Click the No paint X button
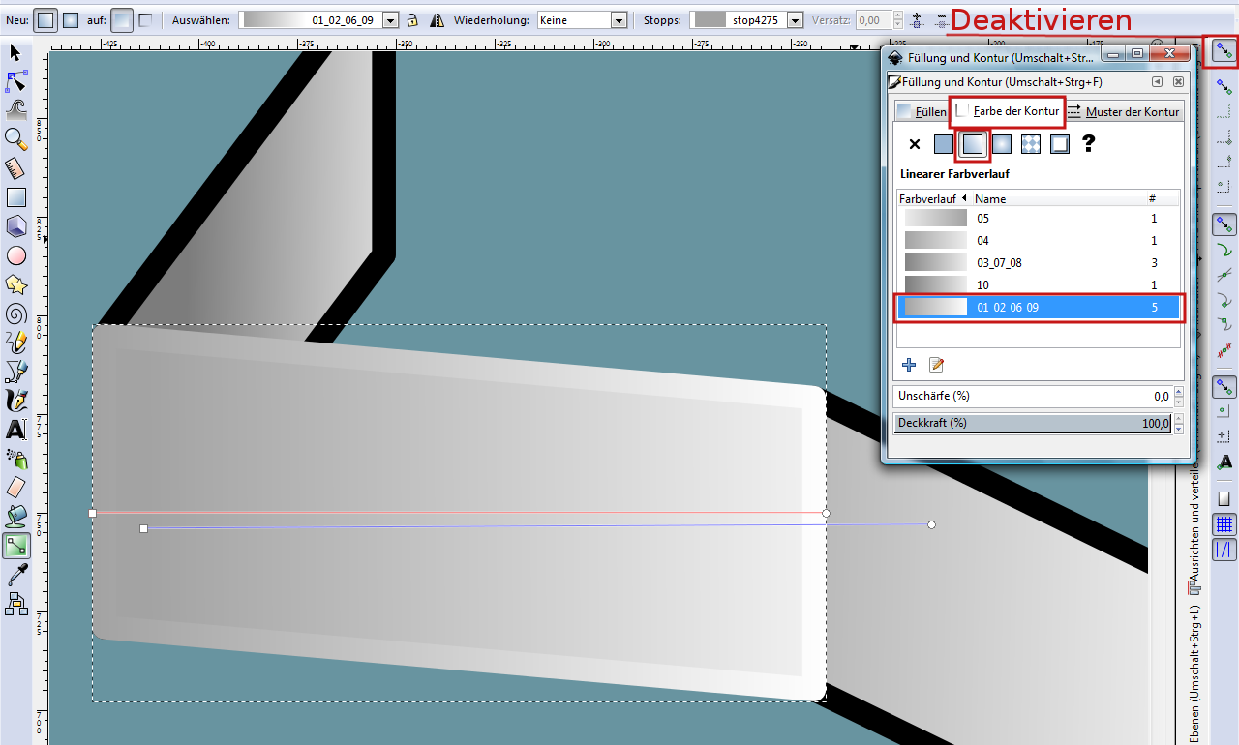 point(915,144)
